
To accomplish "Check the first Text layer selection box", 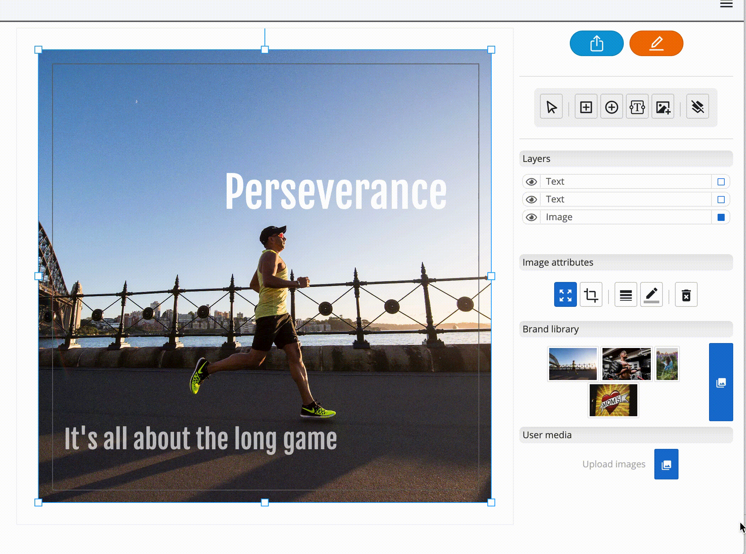I will point(721,182).
